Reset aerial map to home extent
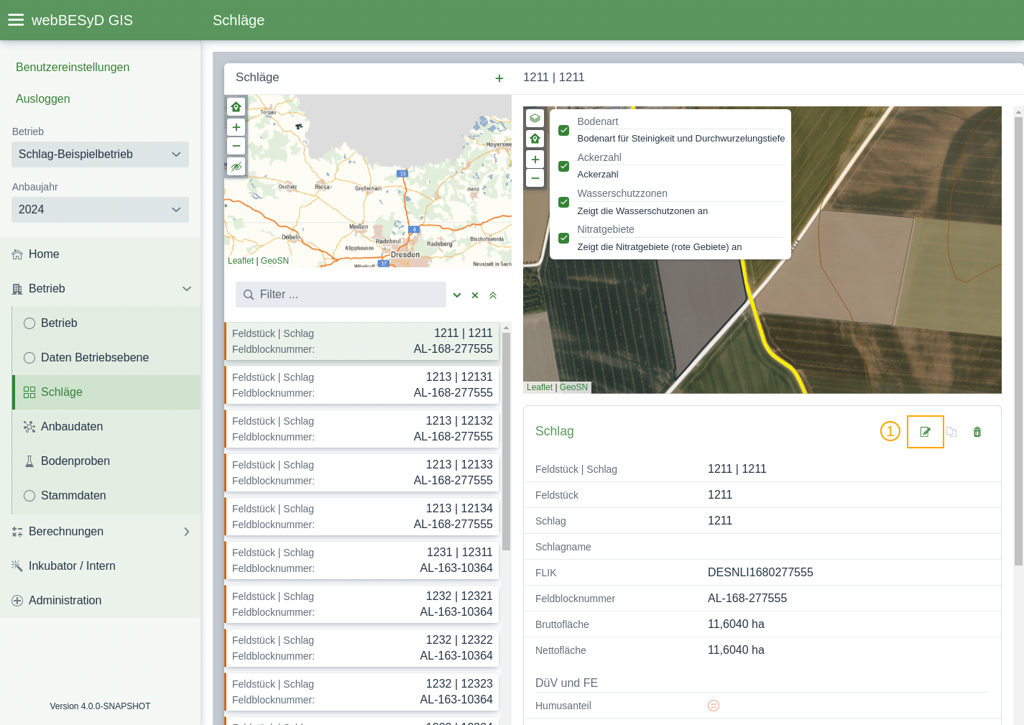 coord(535,139)
